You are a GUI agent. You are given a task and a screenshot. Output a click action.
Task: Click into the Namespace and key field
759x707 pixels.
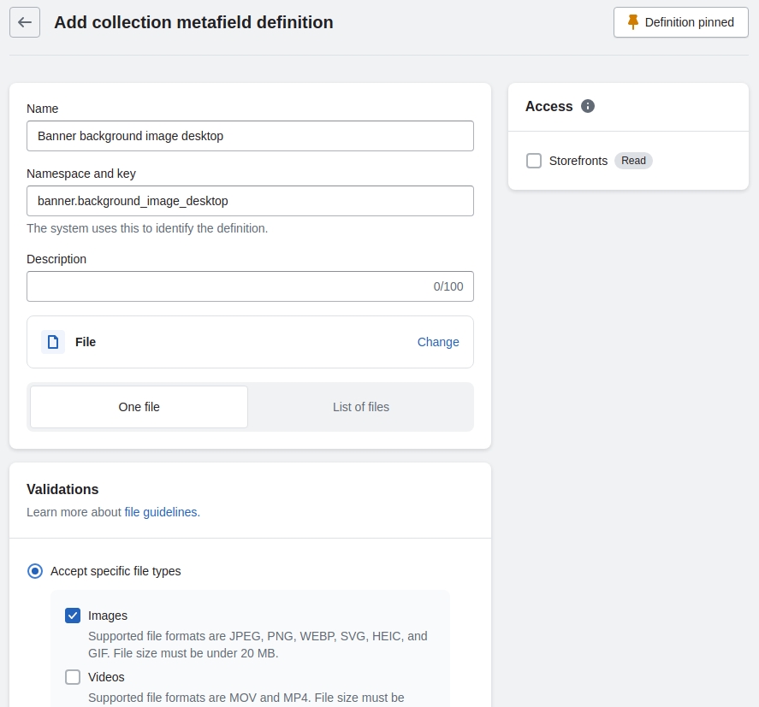(x=250, y=201)
